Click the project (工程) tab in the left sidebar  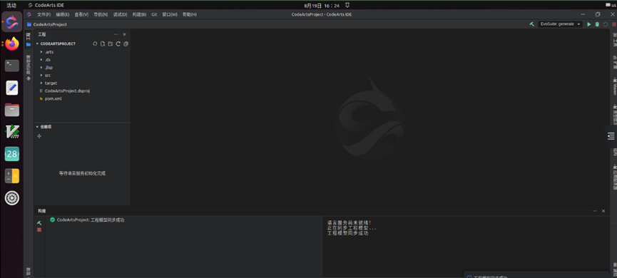coord(29,40)
